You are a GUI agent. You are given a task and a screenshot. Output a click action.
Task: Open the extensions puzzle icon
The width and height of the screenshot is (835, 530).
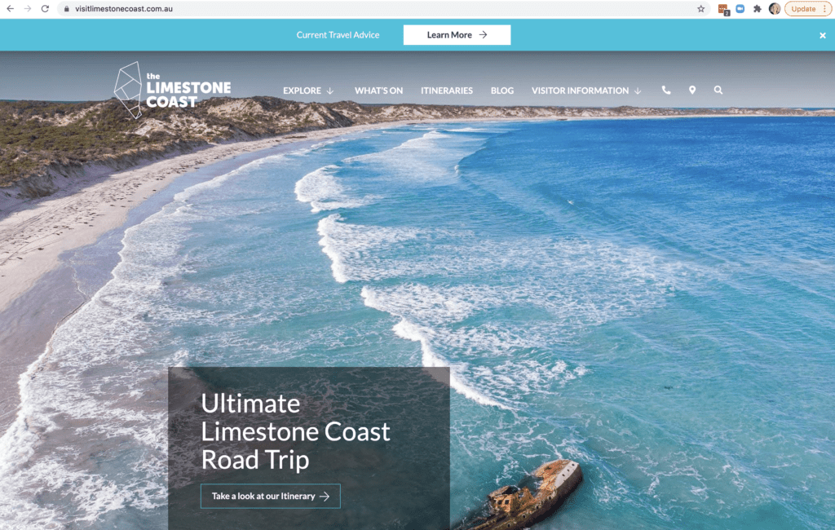[758, 8]
